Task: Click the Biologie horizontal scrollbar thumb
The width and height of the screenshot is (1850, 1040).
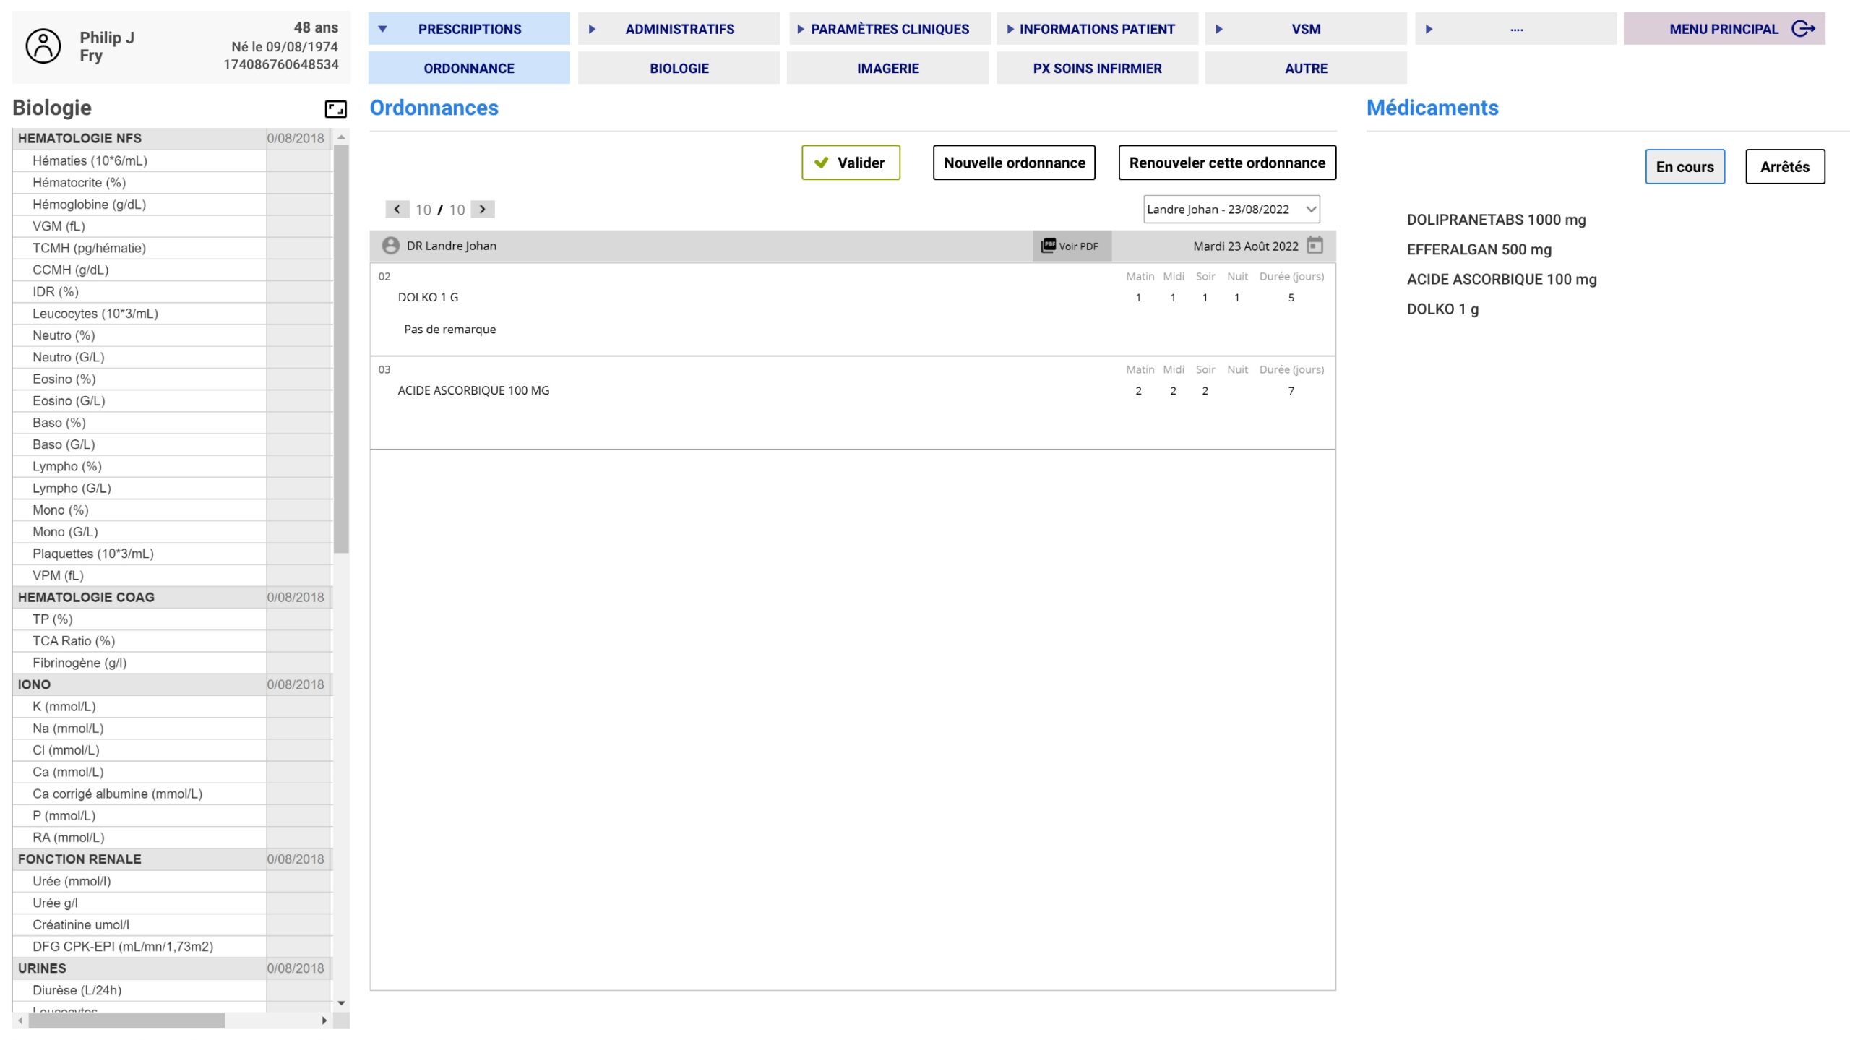Action: pyautogui.click(x=126, y=1020)
